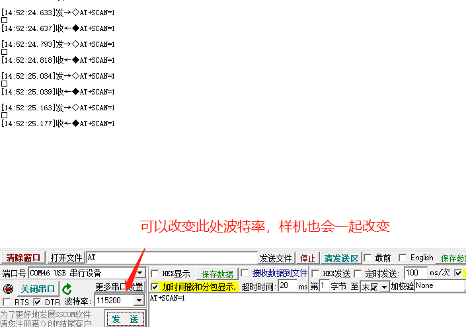Click log line 14:52:25.034 发 AT+SCAN=1

(x=58, y=76)
